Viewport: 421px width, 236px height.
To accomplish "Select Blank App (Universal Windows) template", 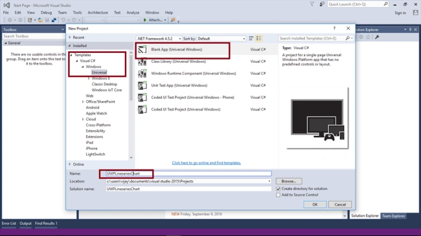I will tap(206, 49).
